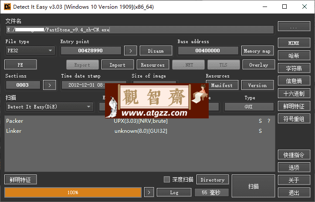Click the S marker in Packer row

[x=260, y=121]
